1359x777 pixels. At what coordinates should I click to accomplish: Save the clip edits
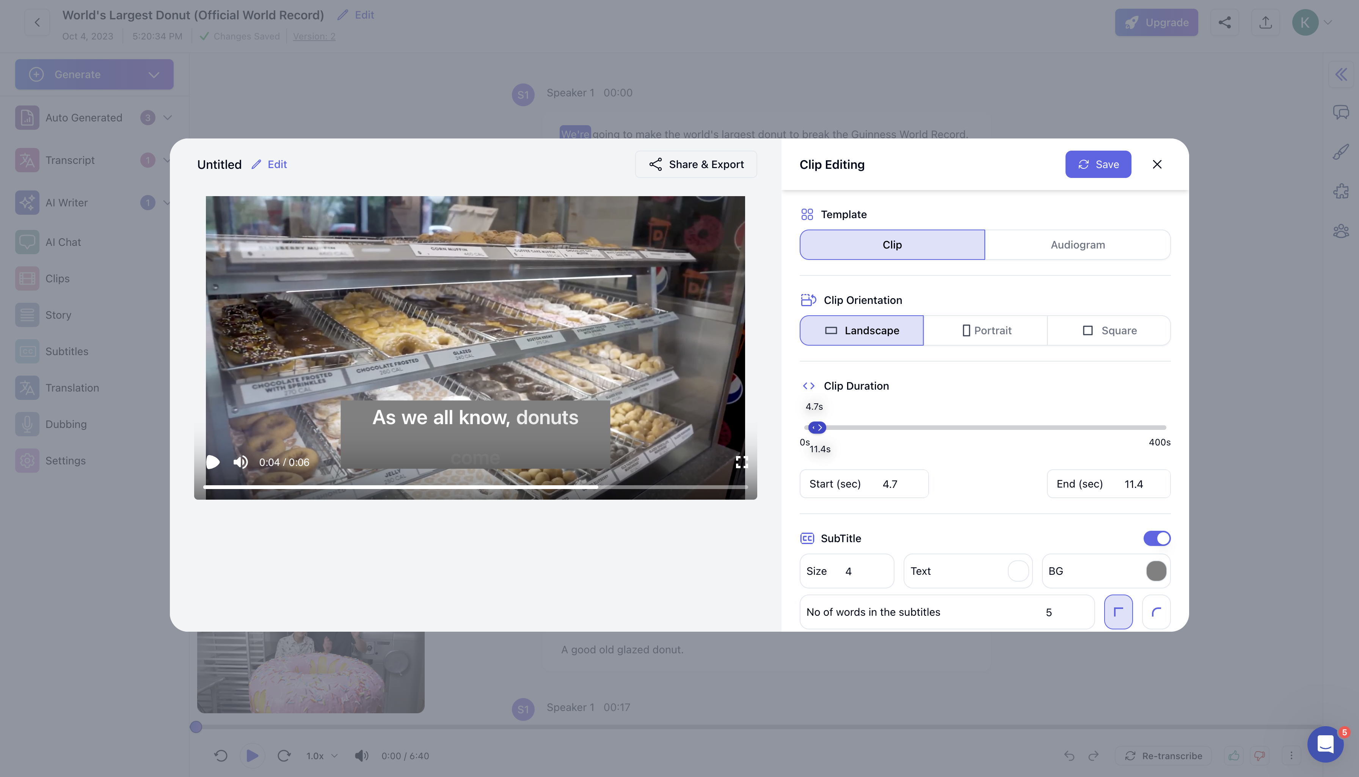tap(1098, 164)
